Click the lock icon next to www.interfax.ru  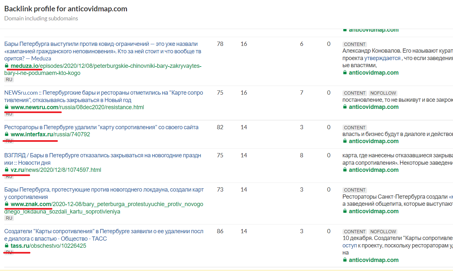pyautogui.click(x=6, y=134)
